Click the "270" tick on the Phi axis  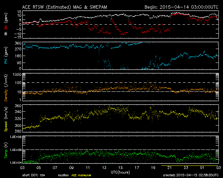pyautogui.click(x=18, y=49)
